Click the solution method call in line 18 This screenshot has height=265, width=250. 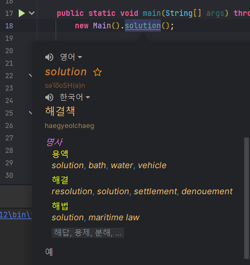coord(143,25)
